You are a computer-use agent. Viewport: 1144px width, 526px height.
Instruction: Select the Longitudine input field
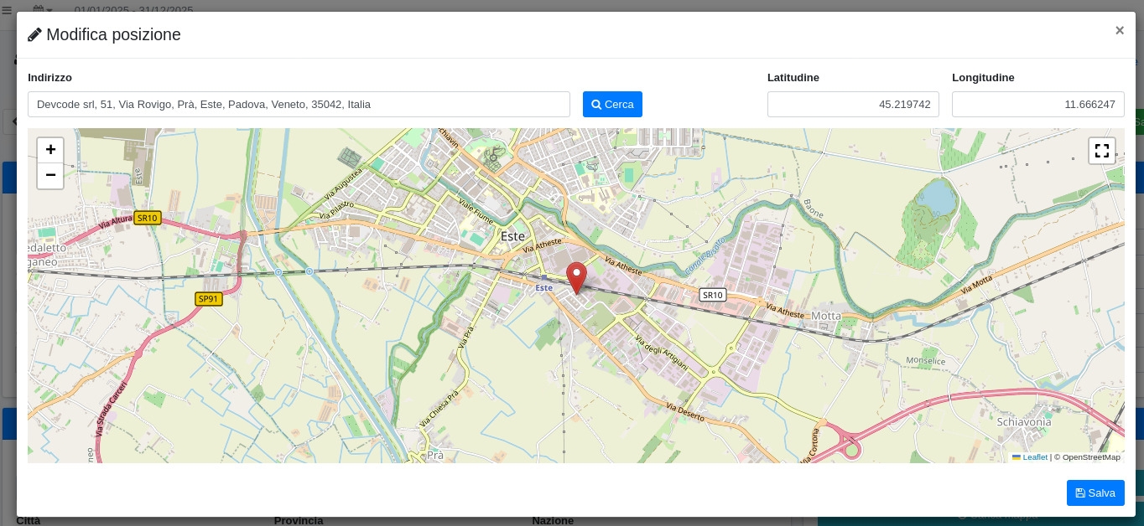coord(1037,105)
